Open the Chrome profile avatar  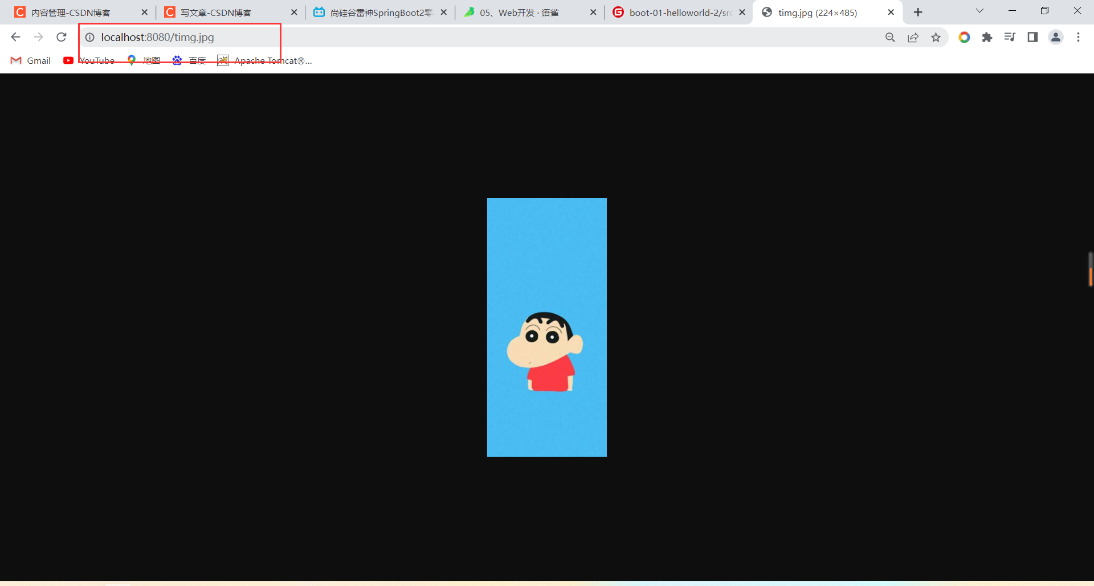click(x=1056, y=37)
